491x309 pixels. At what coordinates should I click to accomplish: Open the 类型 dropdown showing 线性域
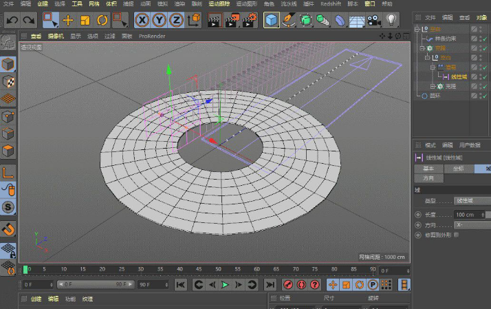point(473,200)
